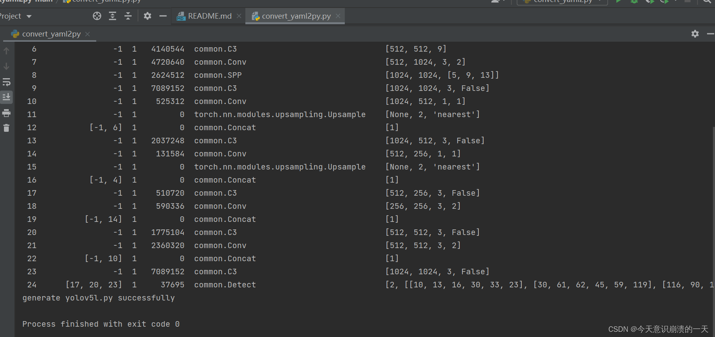This screenshot has width=715, height=337.
Task: Close the convert_yaml2py run tab
Action: [87, 34]
